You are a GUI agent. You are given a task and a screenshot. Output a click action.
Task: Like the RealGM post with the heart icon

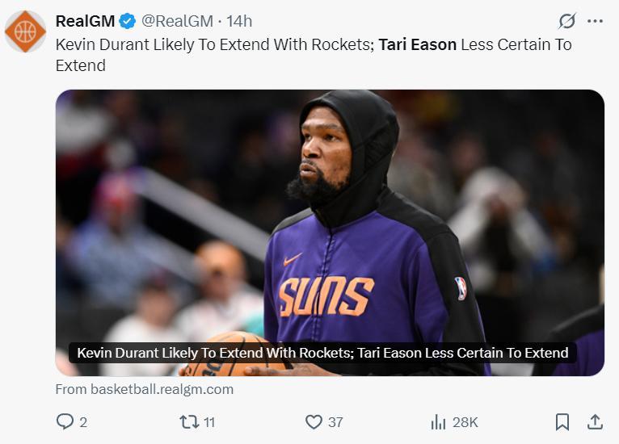pos(314,421)
